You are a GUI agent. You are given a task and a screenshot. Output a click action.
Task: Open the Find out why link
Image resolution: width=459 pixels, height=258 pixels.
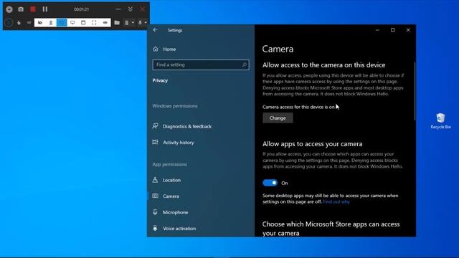click(x=336, y=202)
